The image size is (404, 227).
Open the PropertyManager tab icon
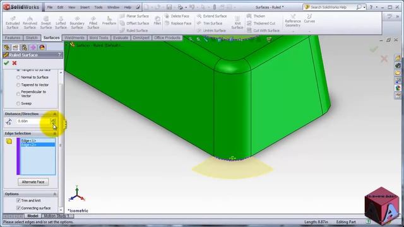tap(15, 47)
